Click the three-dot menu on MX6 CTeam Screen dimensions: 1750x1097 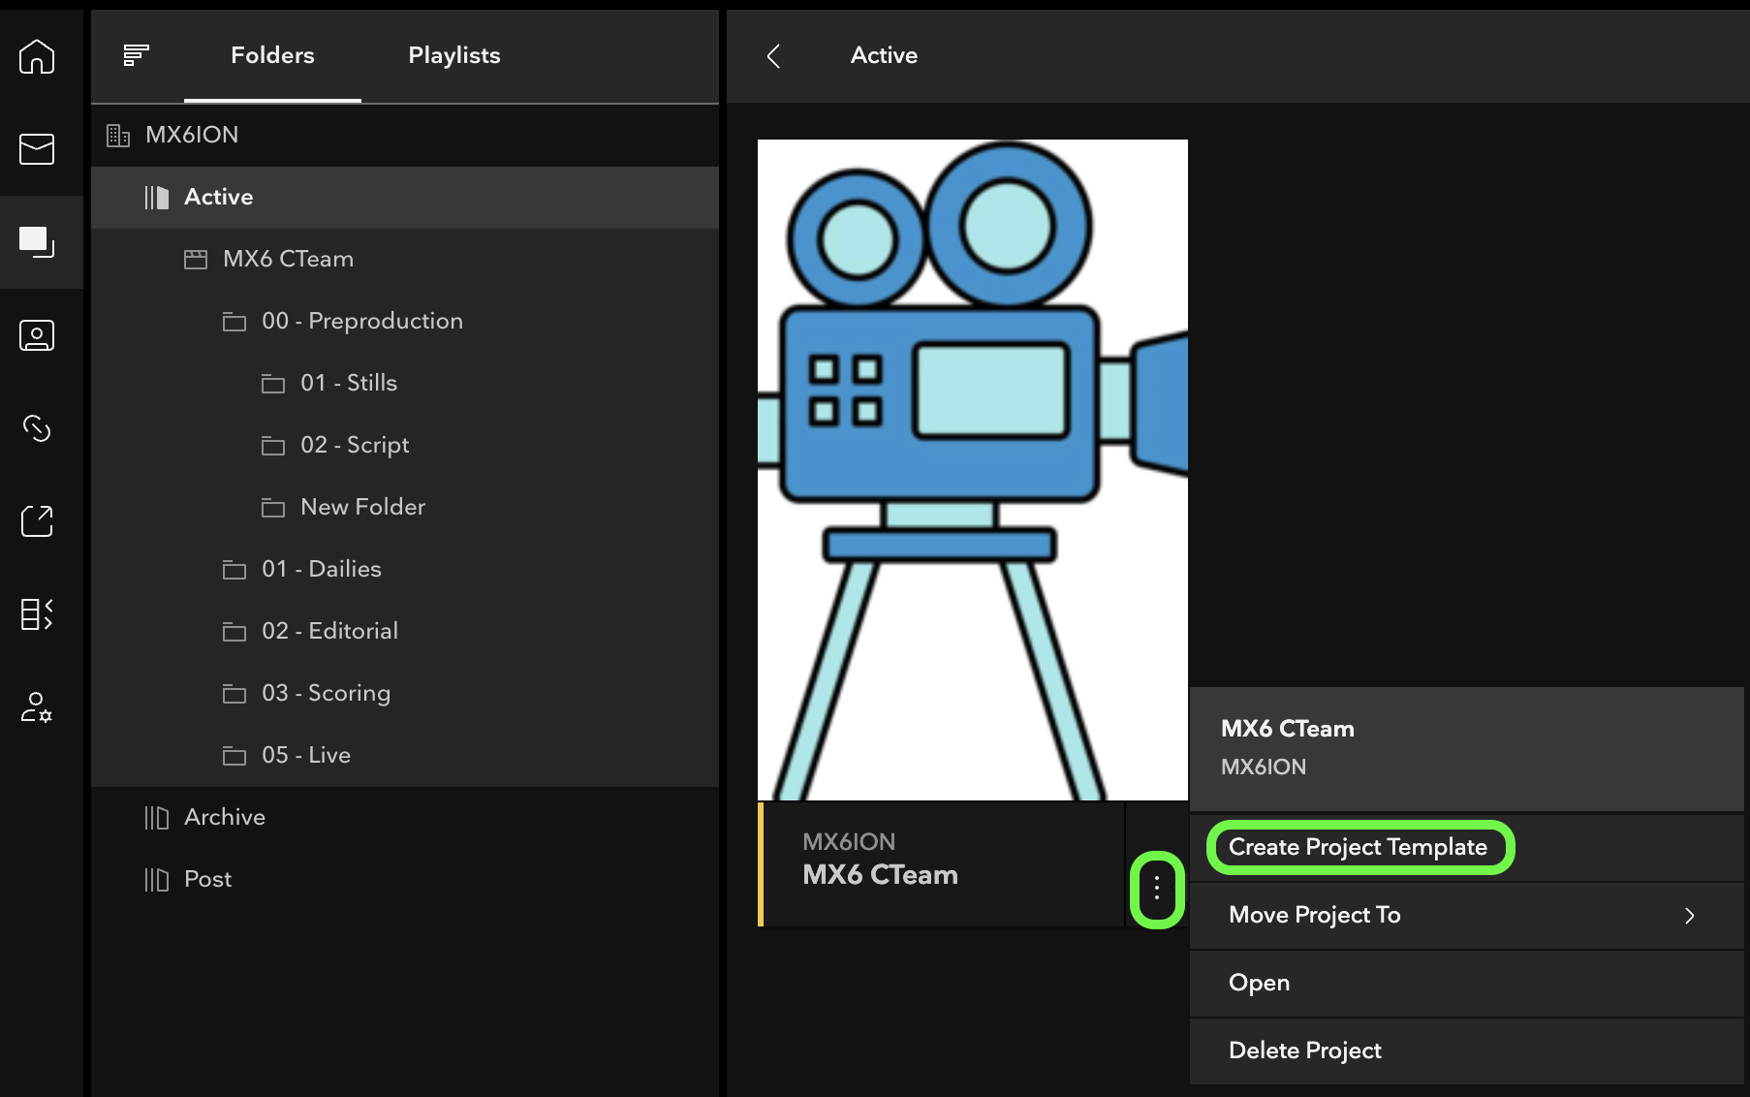tap(1156, 889)
